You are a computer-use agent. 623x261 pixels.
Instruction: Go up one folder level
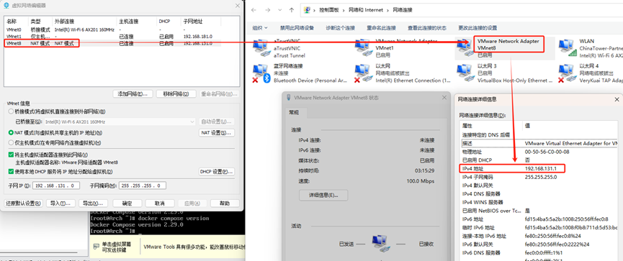292,10
